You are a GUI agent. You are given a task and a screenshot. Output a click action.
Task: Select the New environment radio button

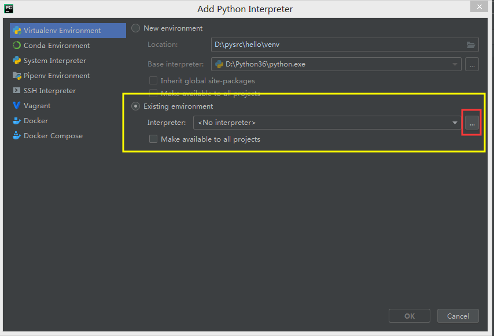(136, 28)
